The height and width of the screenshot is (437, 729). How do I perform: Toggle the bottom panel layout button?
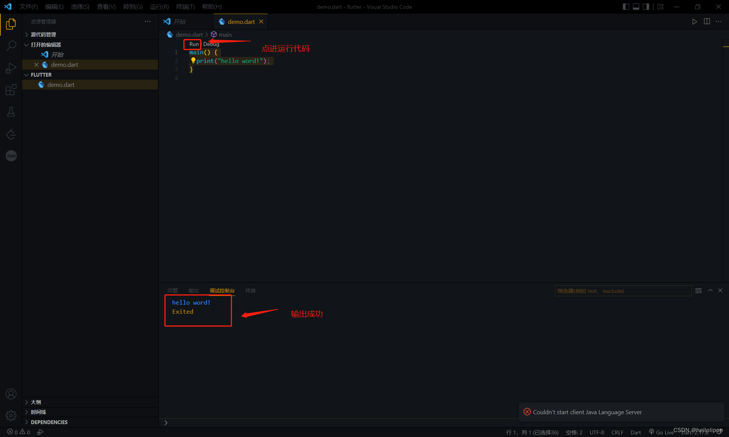tap(636, 7)
